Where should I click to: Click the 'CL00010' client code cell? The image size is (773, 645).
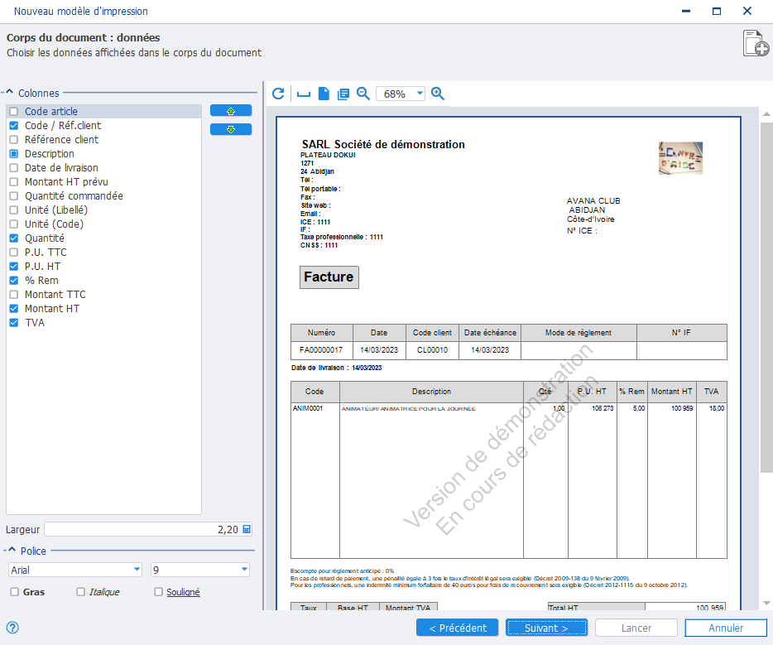point(432,350)
